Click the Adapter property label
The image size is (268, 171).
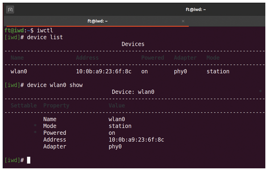[x=54, y=146]
